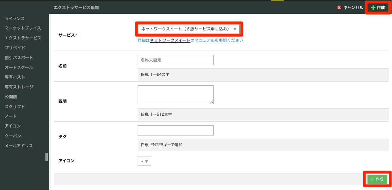Open 専有ホスト sidebar item
Screen dimensions: 392x190
pyautogui.click(x=15, y=77)
